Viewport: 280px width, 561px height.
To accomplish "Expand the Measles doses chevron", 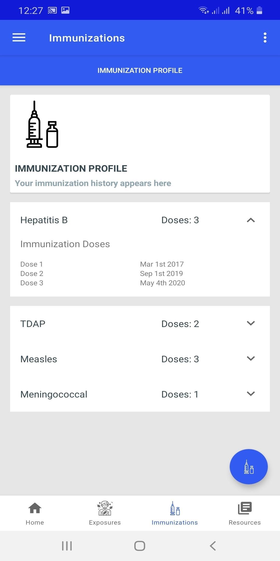I will [251, 359].
